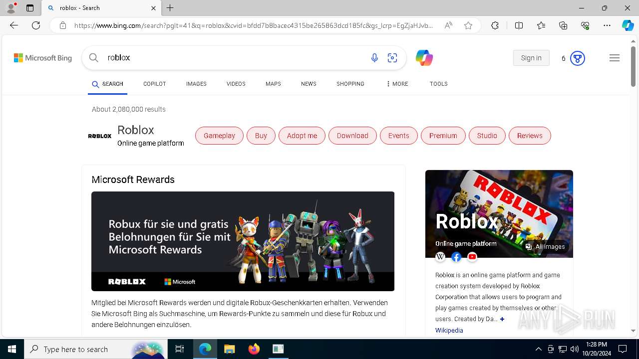639x359 pixels.
Task: Open tab actions menu icon
Action: (x=30, y=8)
